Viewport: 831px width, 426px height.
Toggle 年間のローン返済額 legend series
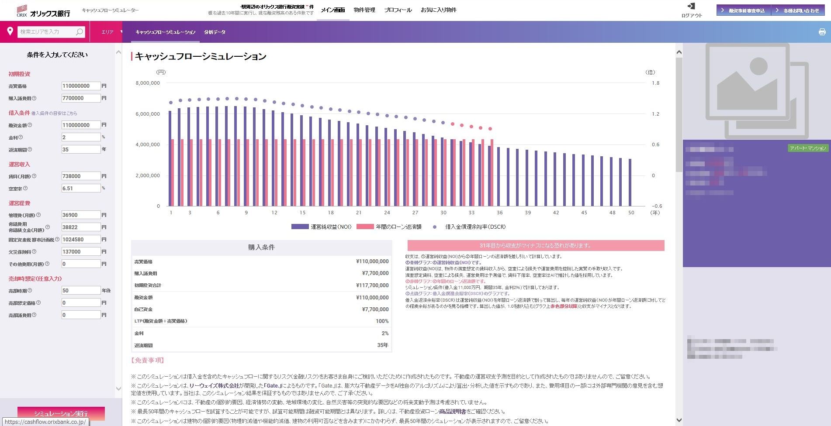(x=389, y=227)
